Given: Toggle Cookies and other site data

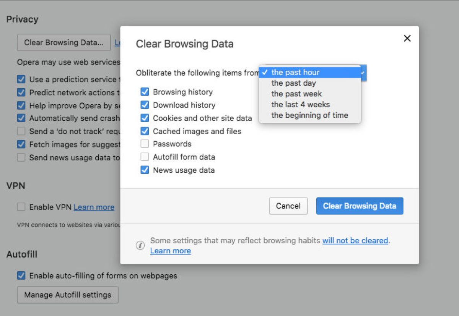Looking at the screenshot, I should tap(145, 118).
